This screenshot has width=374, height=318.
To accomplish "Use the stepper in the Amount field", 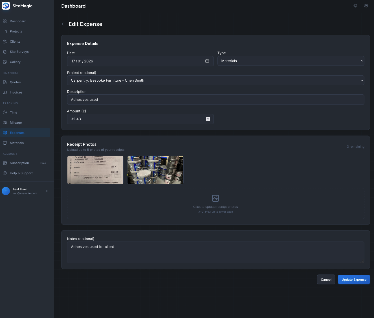I will (208, 119).
